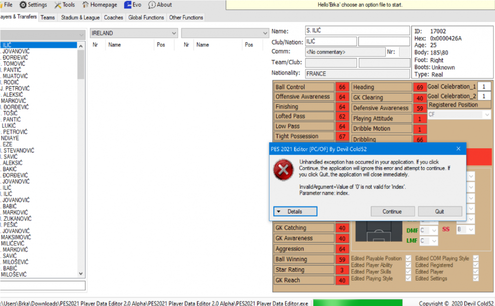495x306 pixels.
Task: Switch to the Stadium & League tab
Action: (x=80, y=17)
